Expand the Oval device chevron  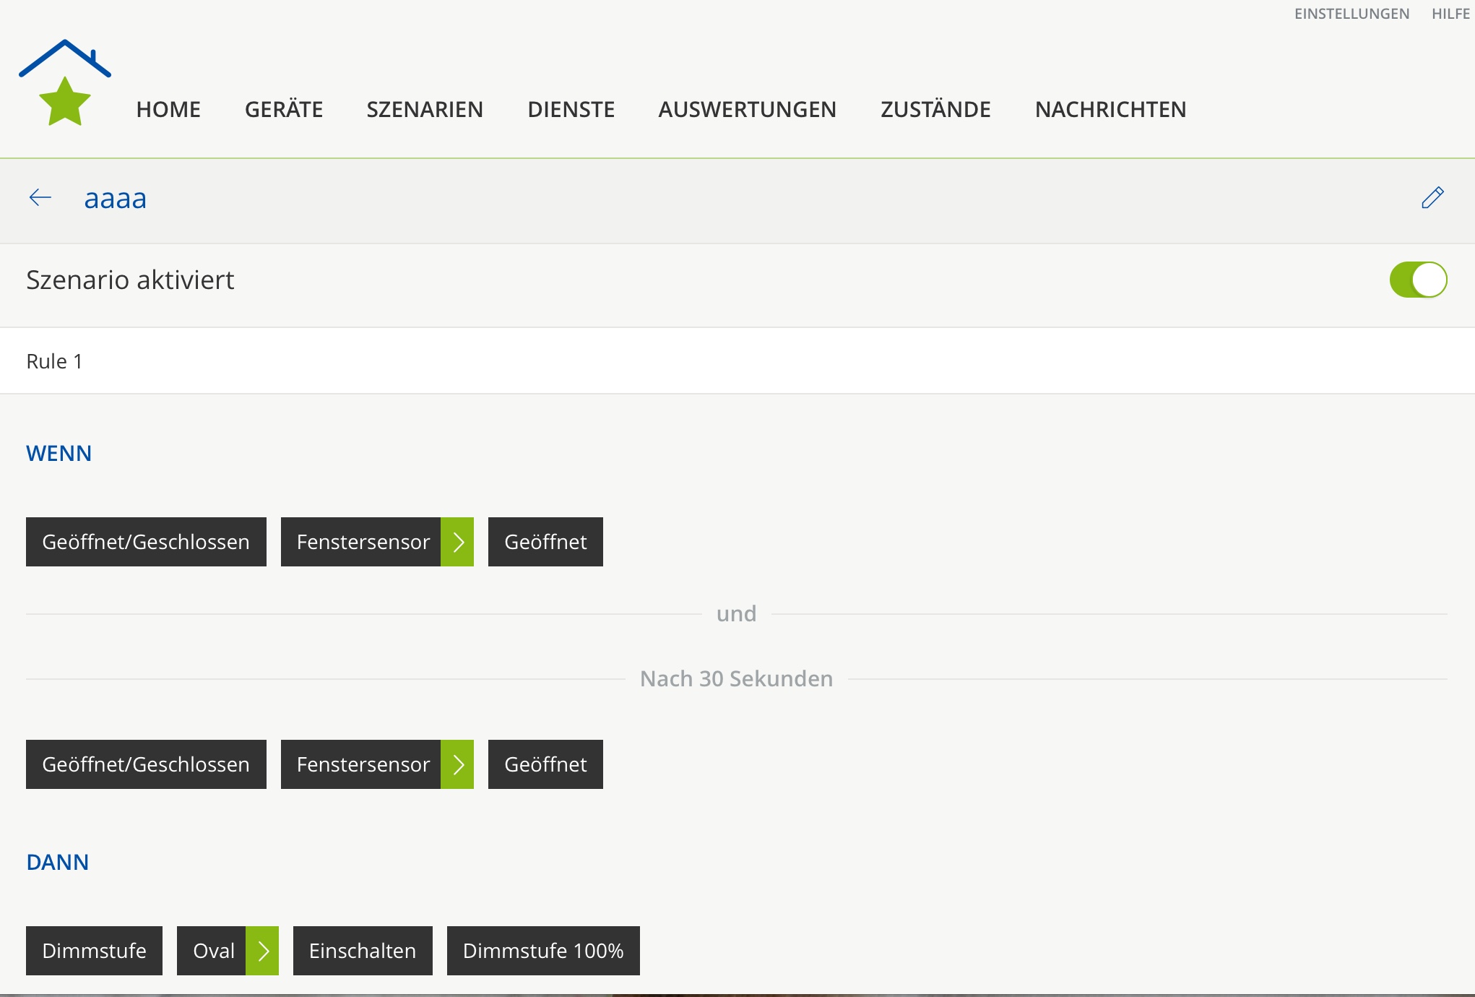pos(263,951)
